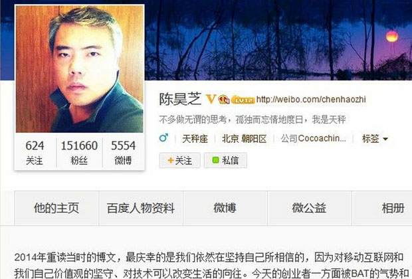View the 624 关注 following list

click(x=35, y=152)
